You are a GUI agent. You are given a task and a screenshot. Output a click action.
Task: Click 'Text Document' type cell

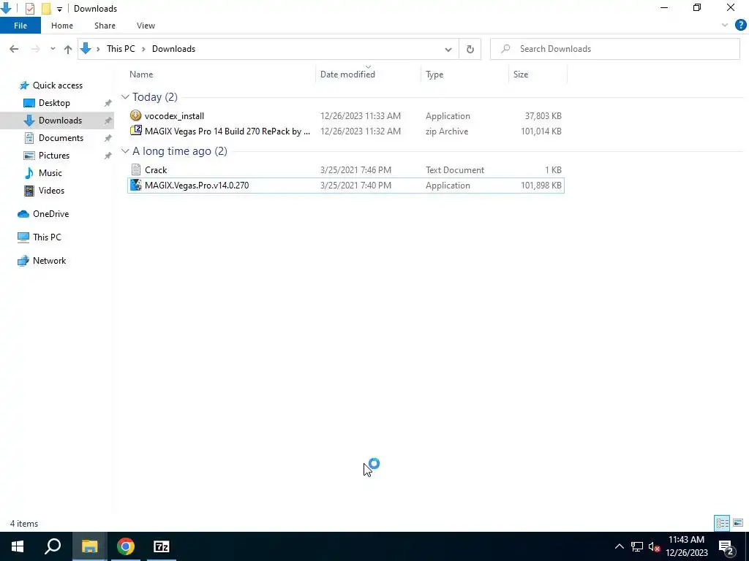(x=455, y=169)
